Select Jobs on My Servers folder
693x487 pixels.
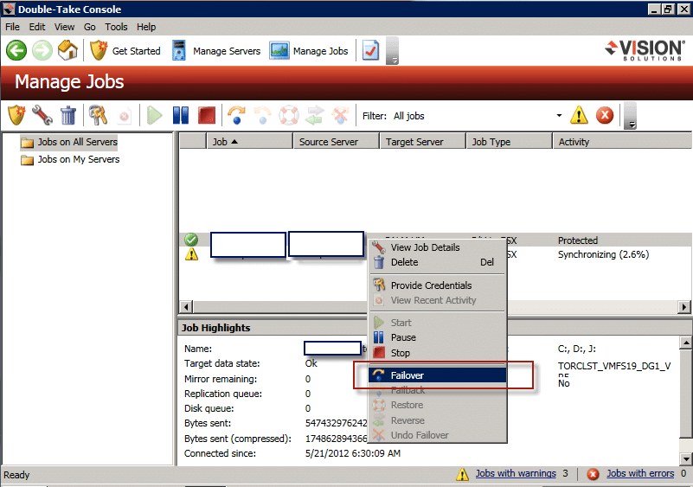[70, 159]
